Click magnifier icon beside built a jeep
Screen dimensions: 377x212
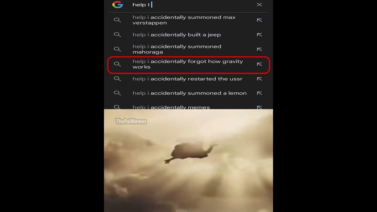[x=117, y=35]
